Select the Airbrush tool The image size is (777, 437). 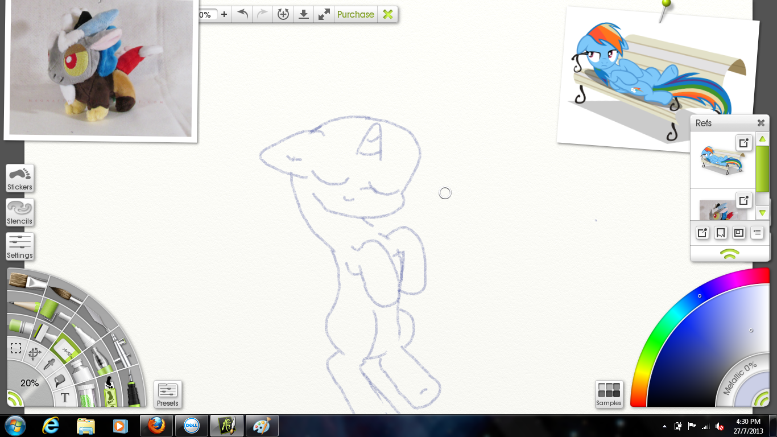[121, 351]
